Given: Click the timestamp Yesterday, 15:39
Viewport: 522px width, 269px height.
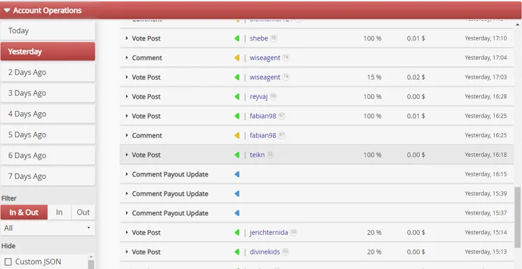Looking at the screenshot, I should pyautogui.click(x=486, y=194).
